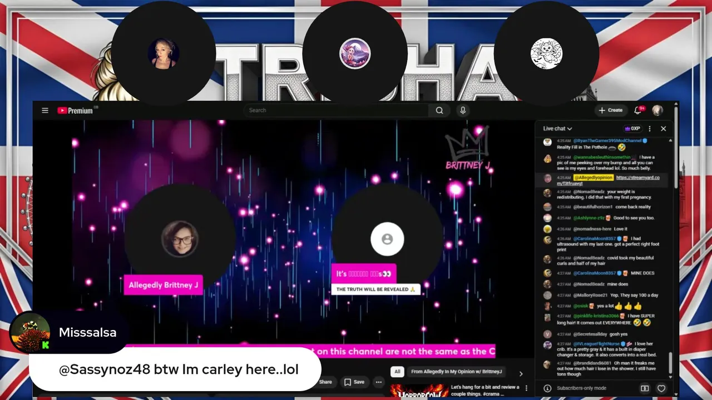Open account avatar menu on YouTube
This screenshot has width=712, height=400.
point(657,110)
